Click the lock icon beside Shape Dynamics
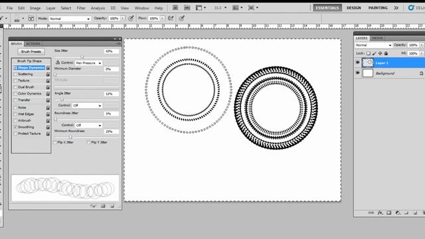 pos(48,68)
